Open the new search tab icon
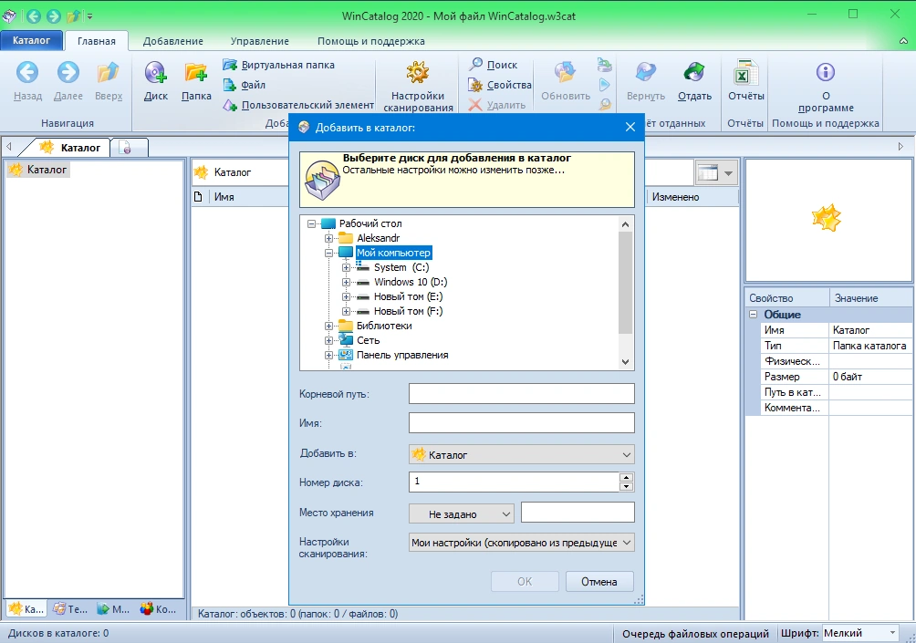 point(125,148)
